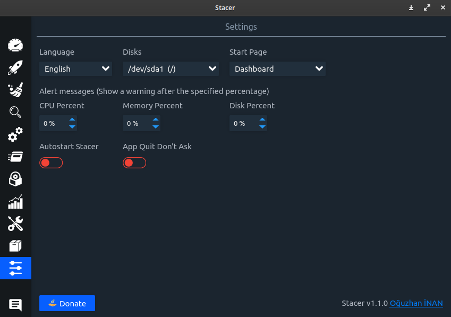Decrease CPU Percent with down arrow
The height and width of the screenshot is (317, 451).
(72, 127)
